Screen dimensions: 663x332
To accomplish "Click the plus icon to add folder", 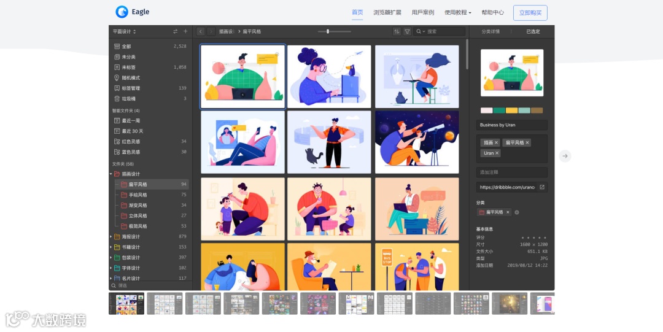I will (185, 31).
